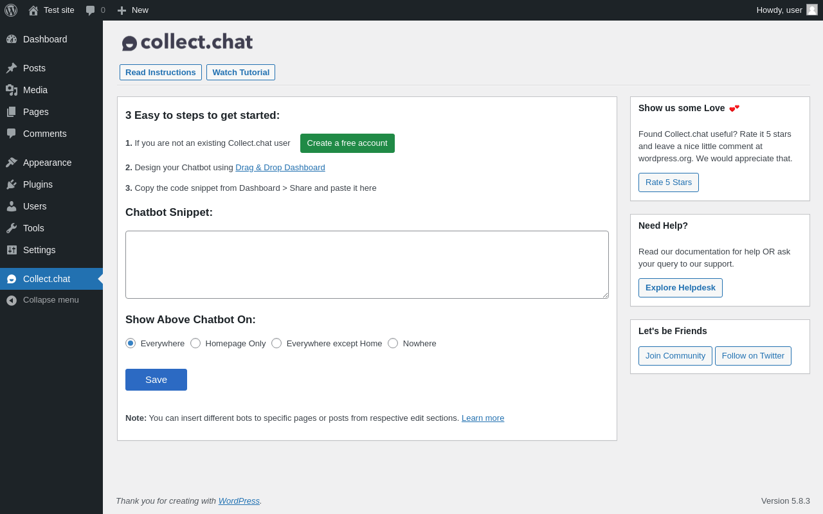This screenshot has height=514, width=823.
Task: Open the Plugins plug icon
Action: tap(12, 184)
